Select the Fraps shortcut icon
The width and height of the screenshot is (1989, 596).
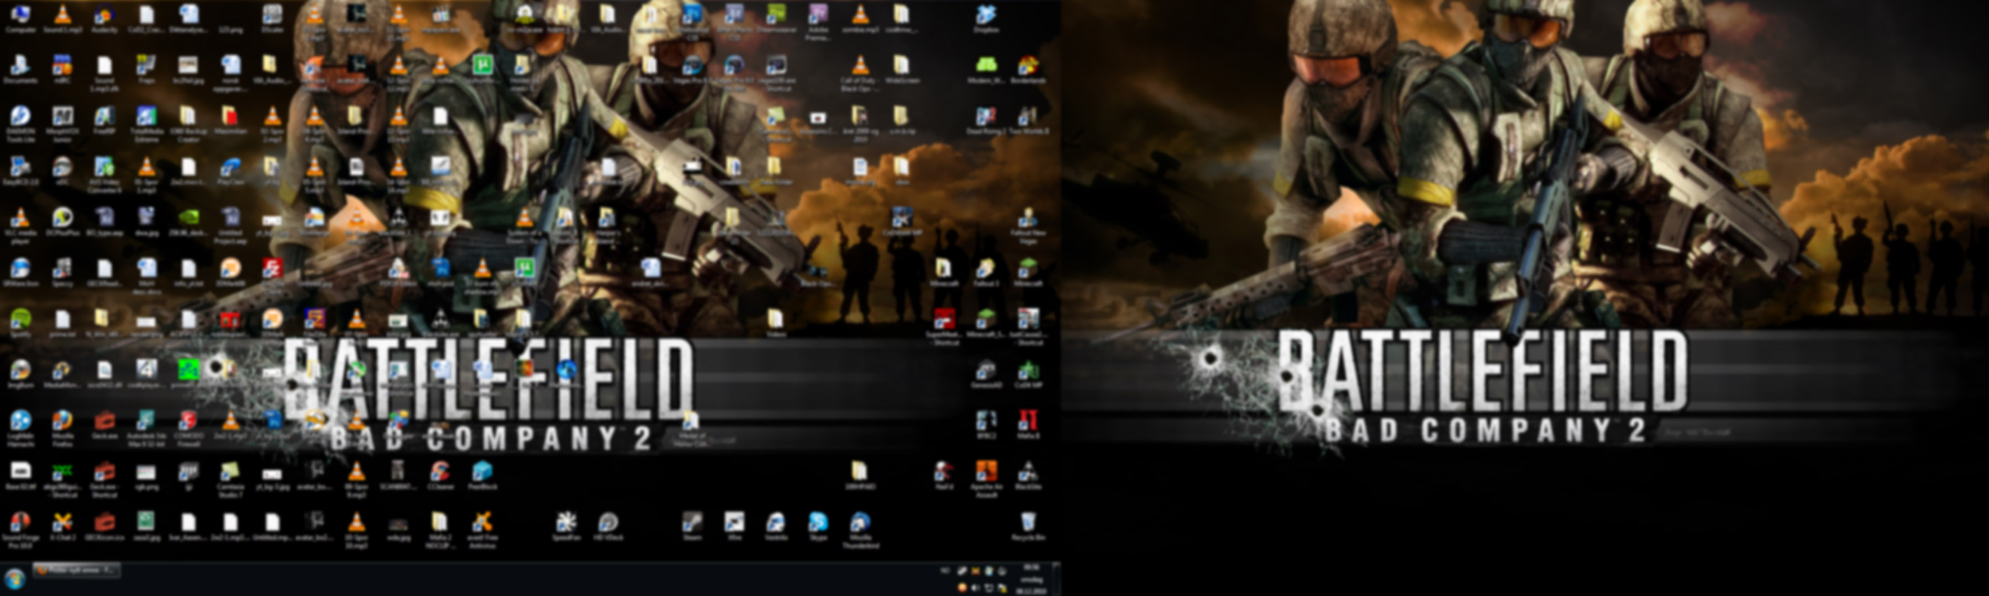(147, 70)
